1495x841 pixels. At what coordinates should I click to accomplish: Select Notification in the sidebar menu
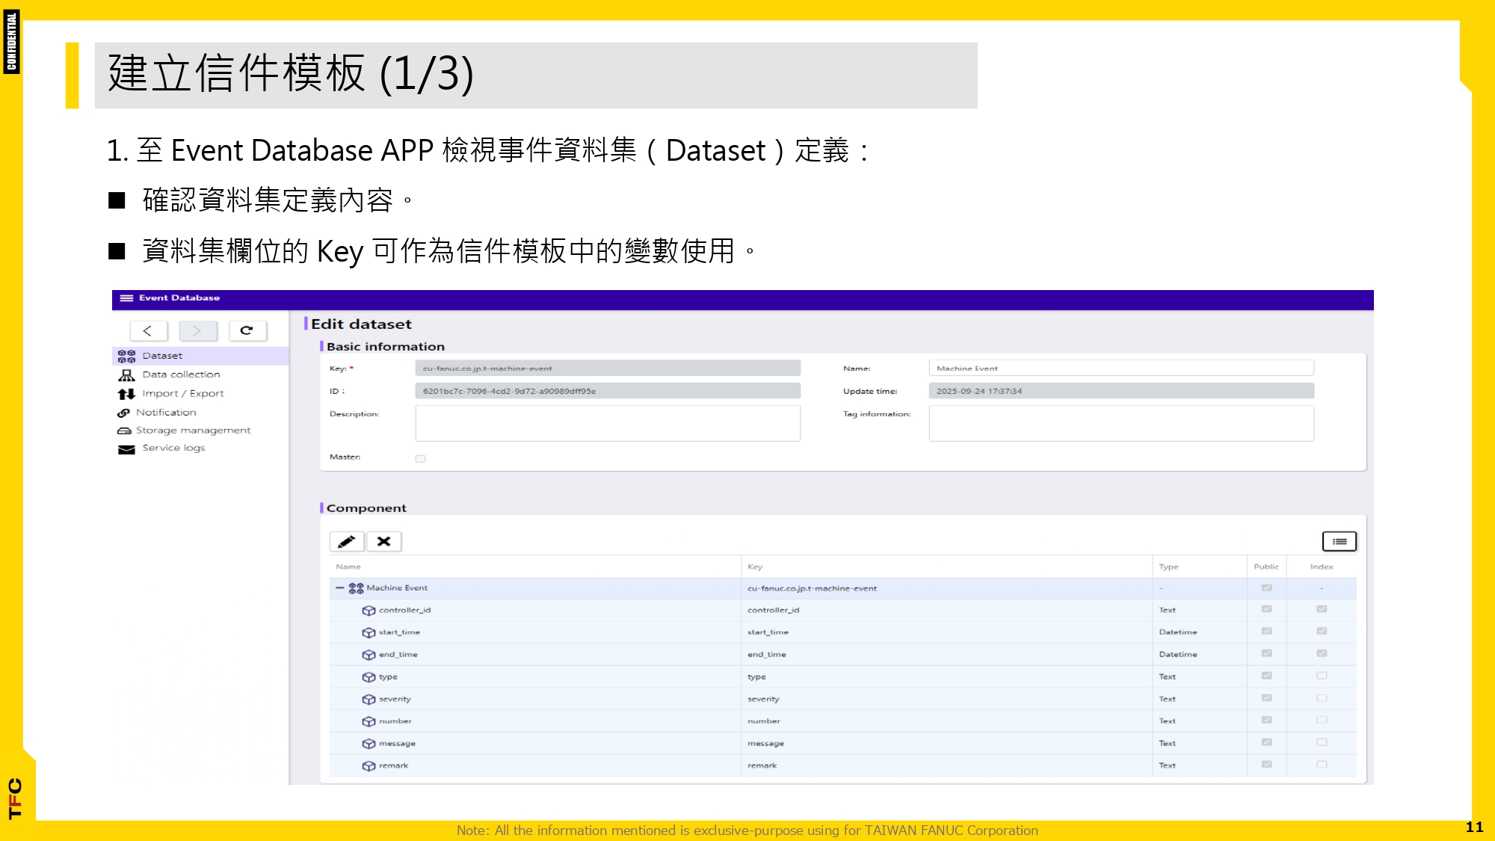pos(165,412)
